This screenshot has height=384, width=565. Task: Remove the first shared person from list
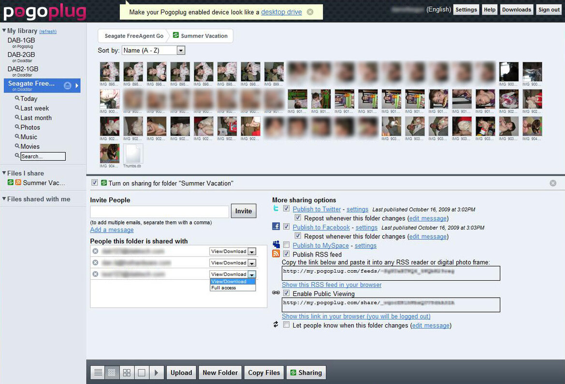pyautogui.click(x=96, y=251)
